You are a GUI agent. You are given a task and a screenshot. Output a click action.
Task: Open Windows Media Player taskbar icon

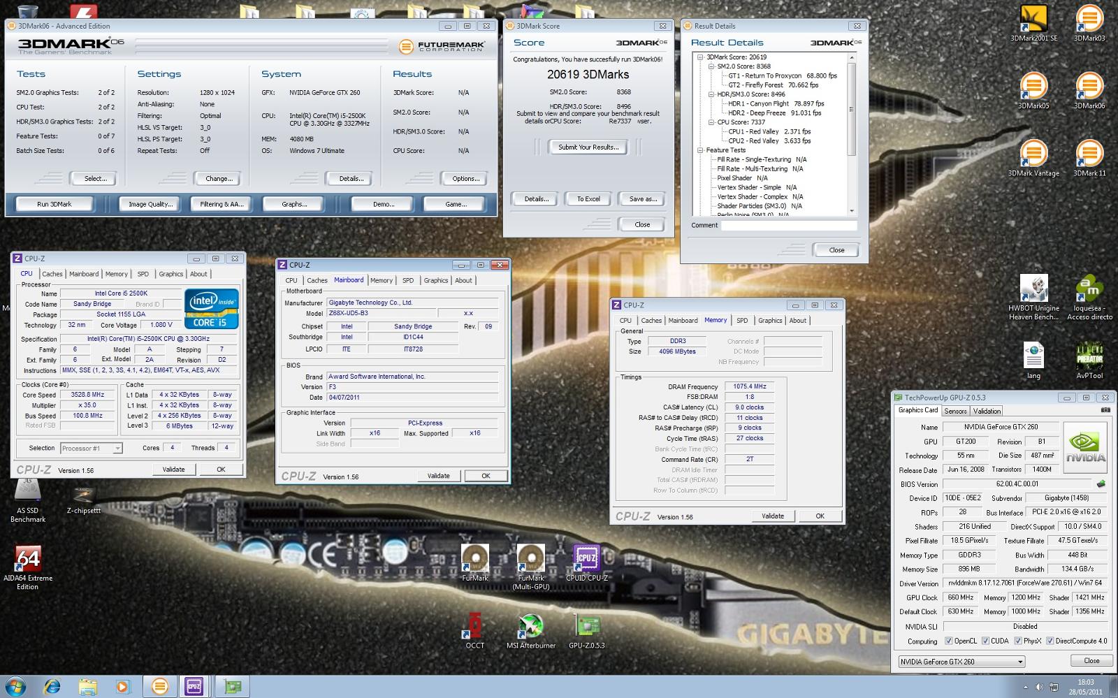[x=123, y=687]
